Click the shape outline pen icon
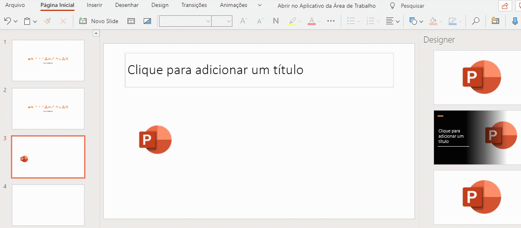Screen dimensions: 521x228 [452, 21]
